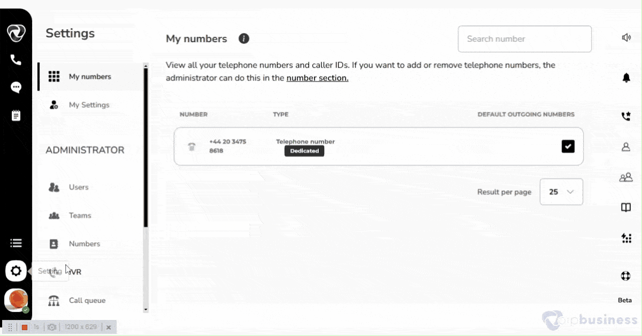Open the phone calls icon in the left rail
This screenshot has width=642, height=336.
(16, 60)
